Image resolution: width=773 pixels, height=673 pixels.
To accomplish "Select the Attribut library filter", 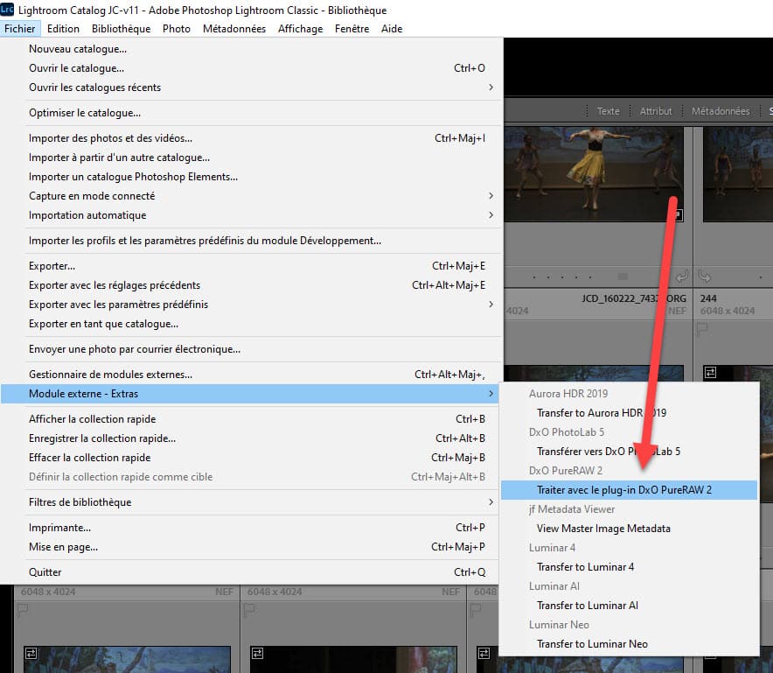I will pos(656,111).
